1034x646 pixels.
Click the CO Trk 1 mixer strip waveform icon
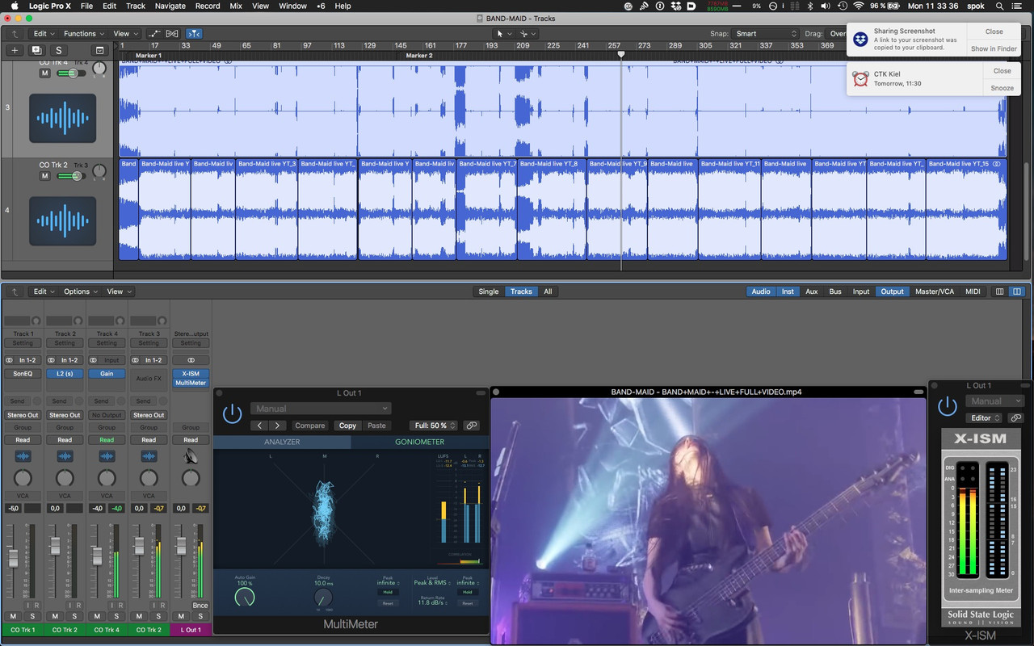pos(23,456)
